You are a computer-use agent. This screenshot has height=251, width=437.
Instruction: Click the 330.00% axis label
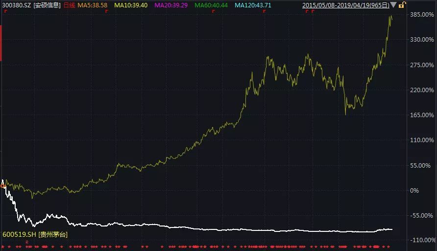(422, 40)
